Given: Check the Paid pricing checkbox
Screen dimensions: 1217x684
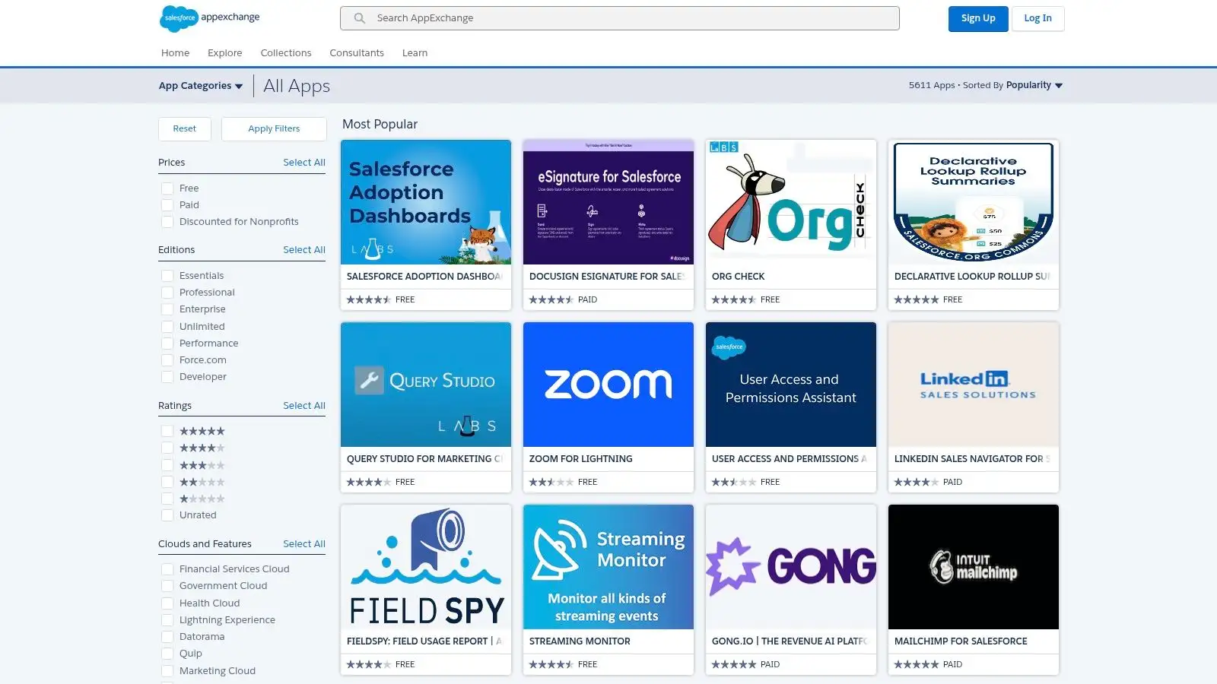Looking at the screenshot, I should tap(167, 204).
